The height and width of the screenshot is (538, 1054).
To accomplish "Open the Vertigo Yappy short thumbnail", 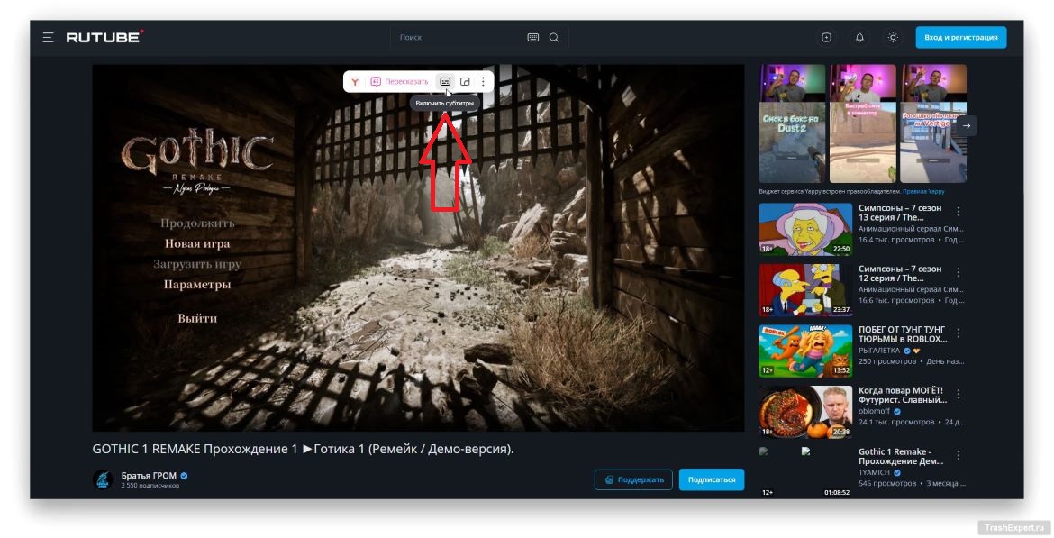I will click(933, 123).
